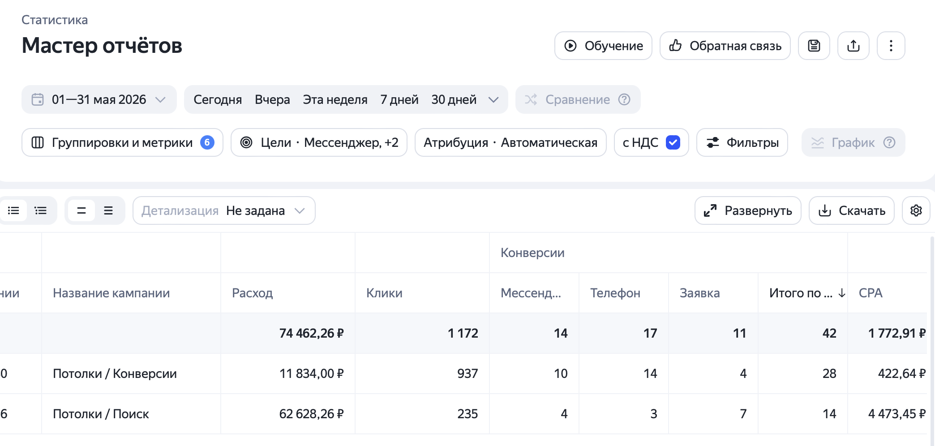Click the Сравнение button
Viewport: 935px width, 446px height.
click(x=578, y=99)
